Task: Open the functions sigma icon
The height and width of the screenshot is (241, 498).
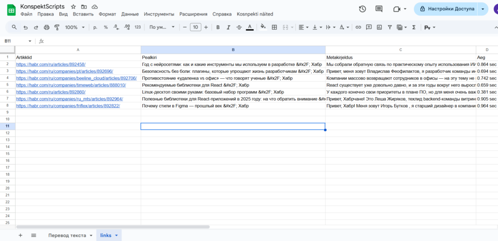Action: [413, 27]
